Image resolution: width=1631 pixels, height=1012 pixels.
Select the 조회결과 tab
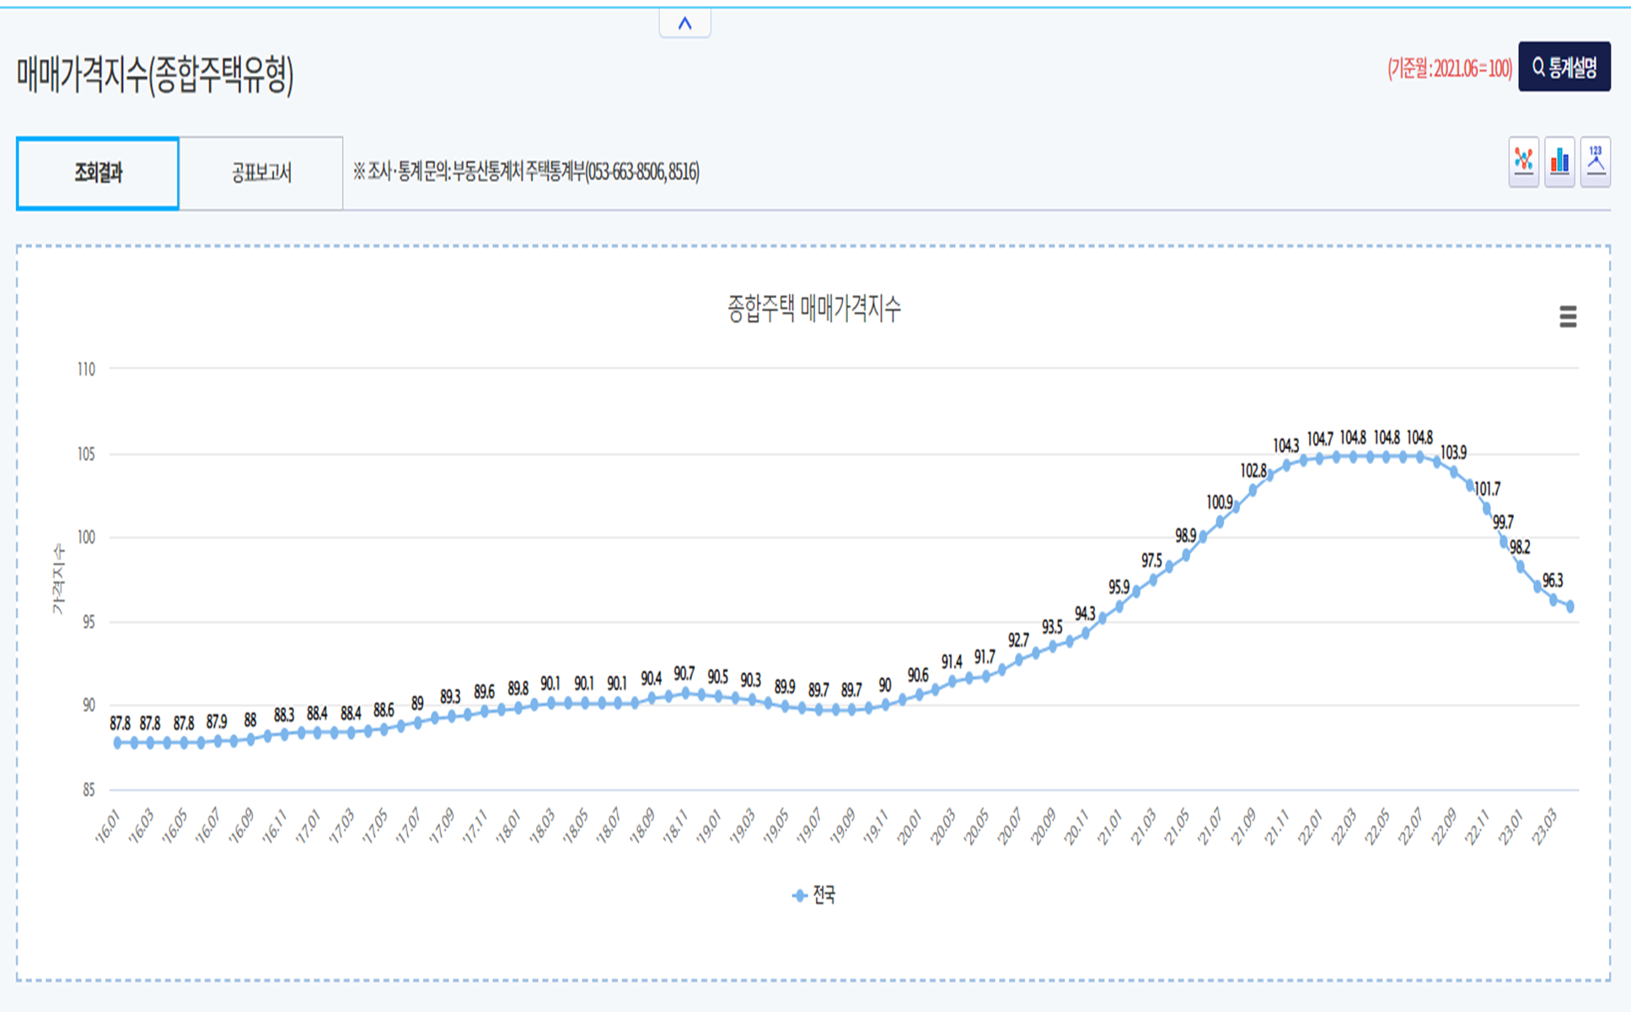[98, 174]
